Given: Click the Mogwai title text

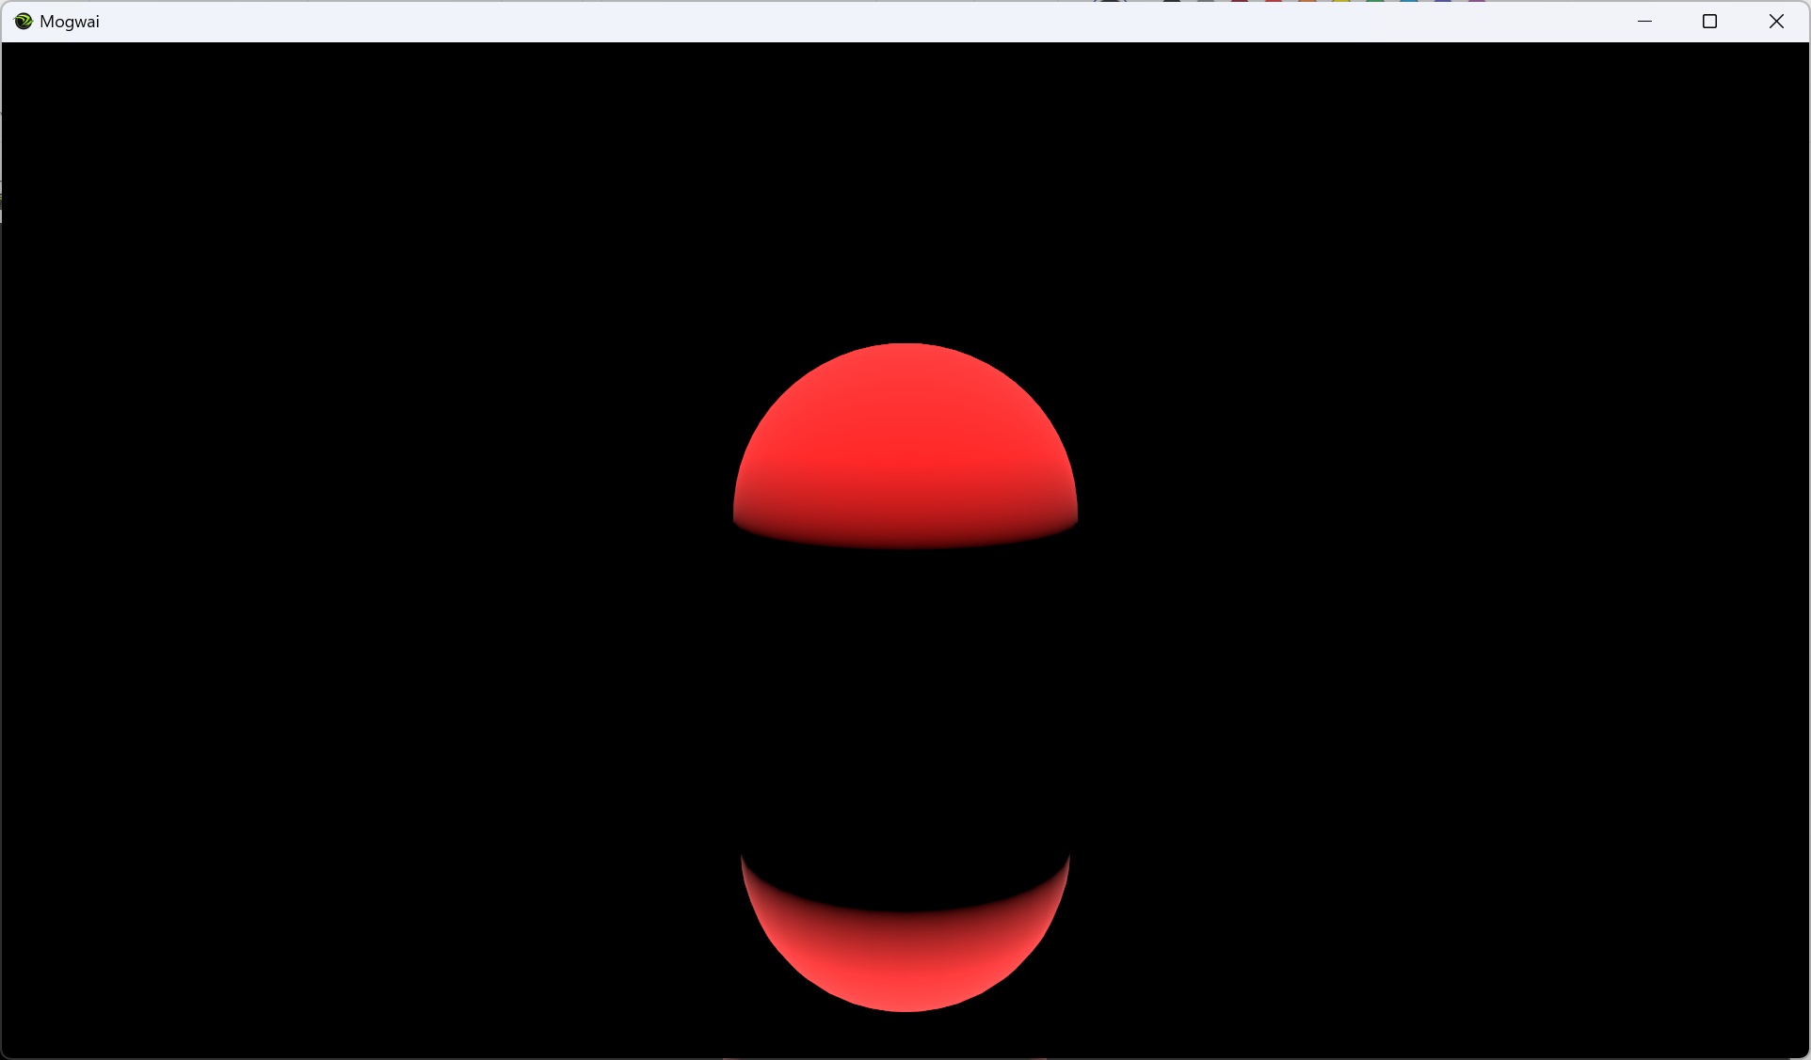Looking at the screenshot, I should [70, 21].
